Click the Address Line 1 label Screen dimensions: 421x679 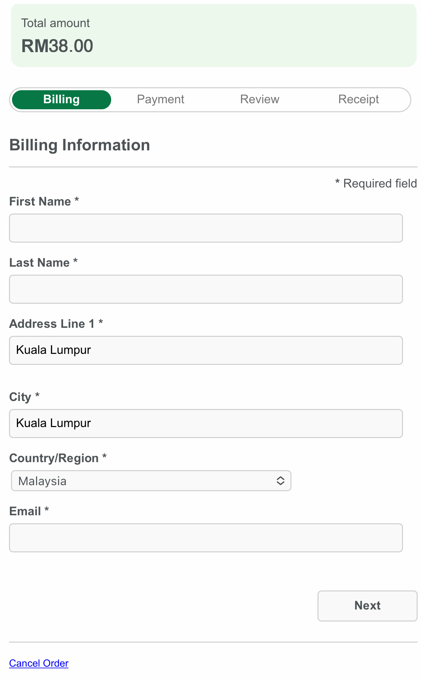point(52,324)
